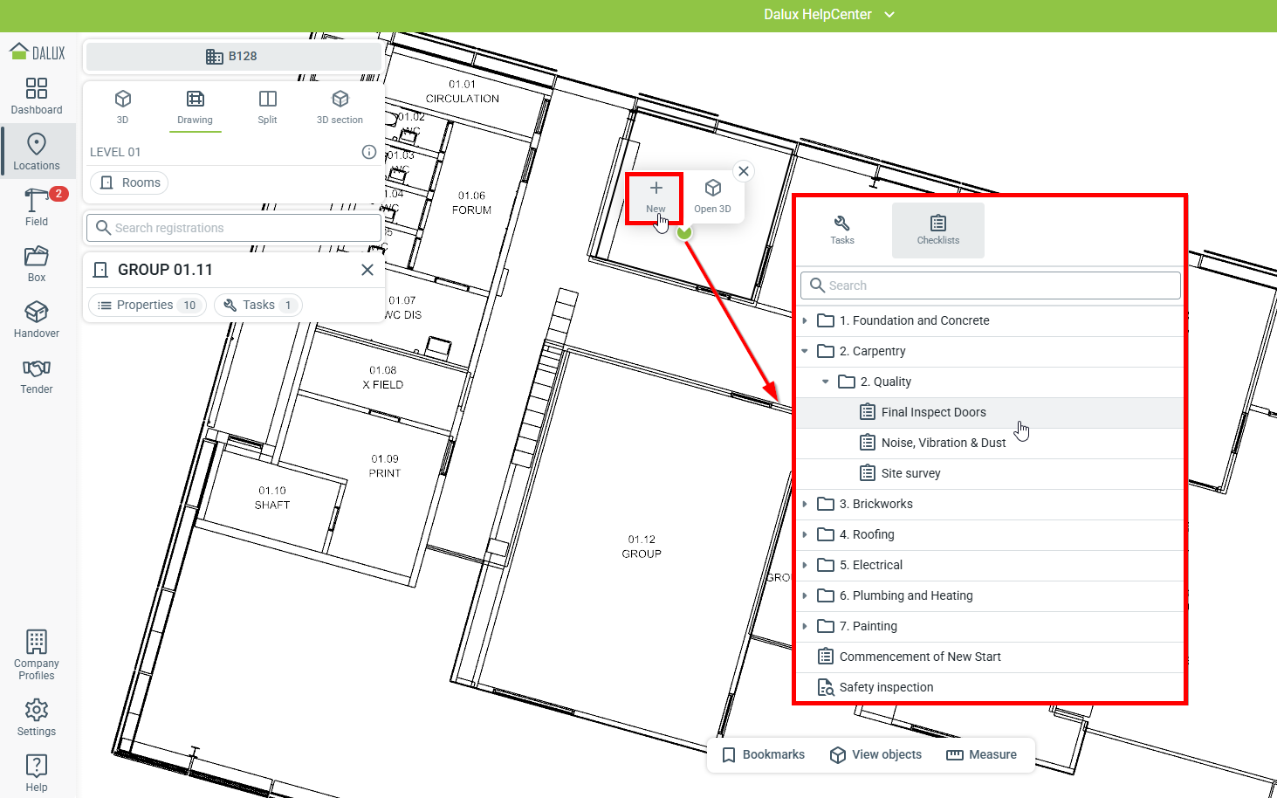
Task: Click the Search registrations field
Action: 234,228
